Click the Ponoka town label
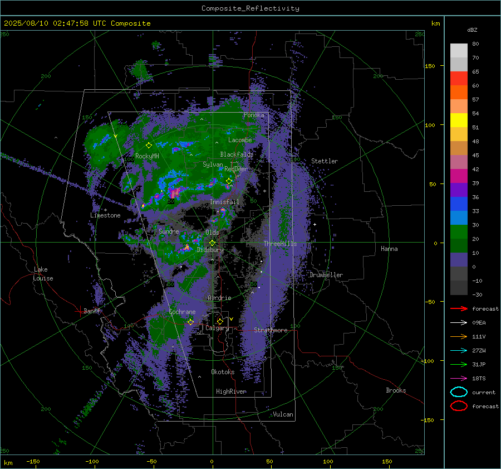Viewport: 501px width, 469px height. point(254,115)
